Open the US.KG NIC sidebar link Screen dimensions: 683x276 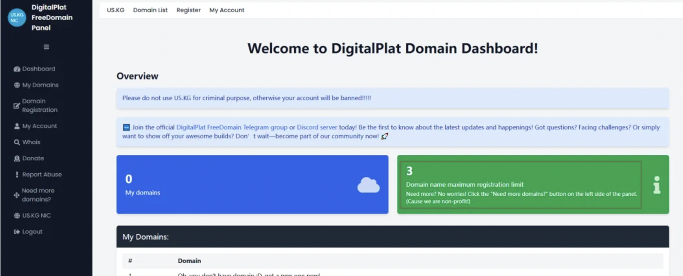36,216
